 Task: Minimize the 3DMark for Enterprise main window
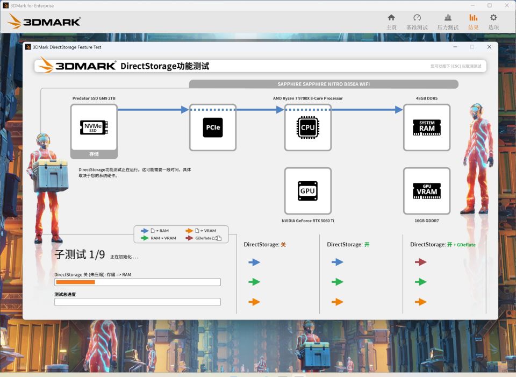tap(472, 5)
